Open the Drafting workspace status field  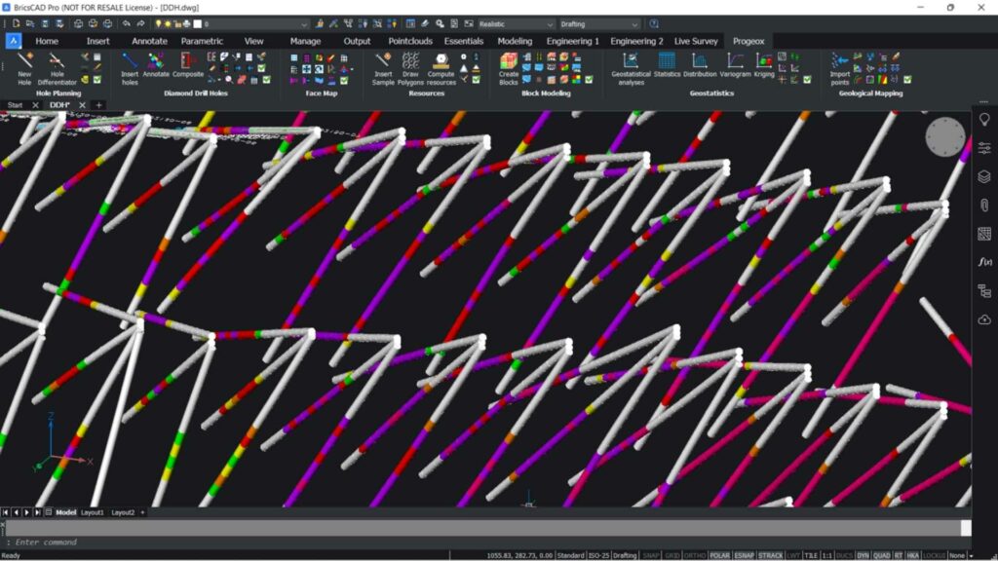click(x=625, y=555)
